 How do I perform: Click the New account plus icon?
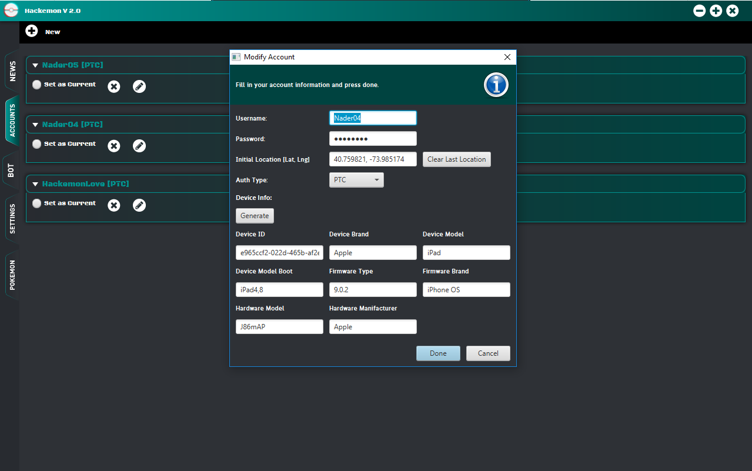click(x=32, y=31)
